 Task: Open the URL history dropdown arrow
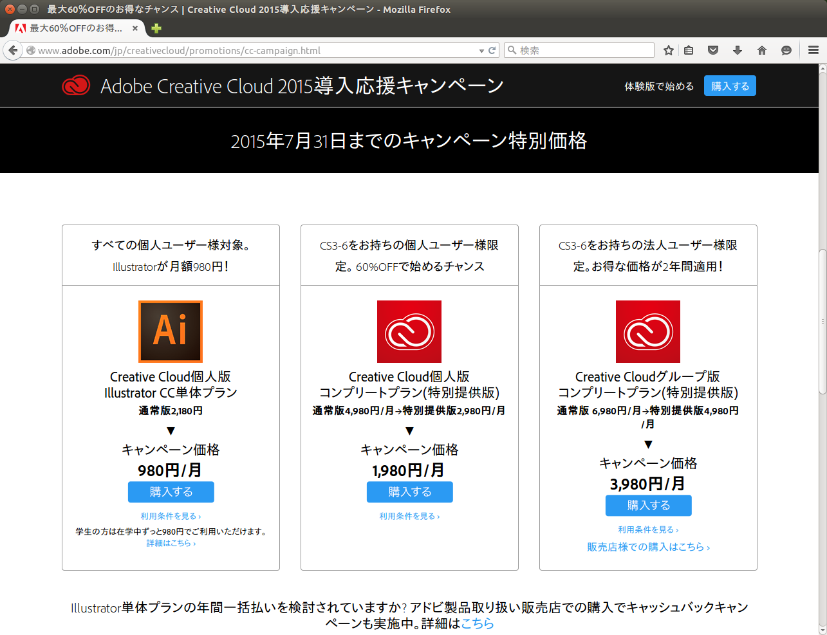coord(481,51)
